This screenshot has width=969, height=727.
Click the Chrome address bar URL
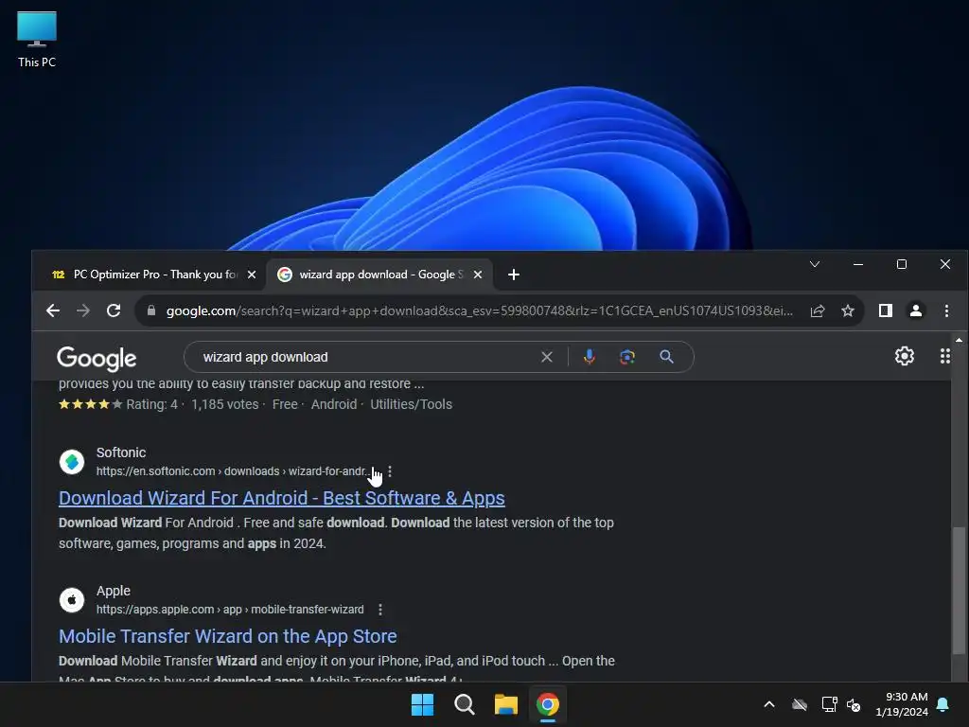coord(480,310)
